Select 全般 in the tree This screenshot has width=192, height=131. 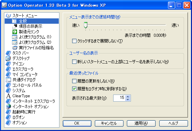(x=23, y=21)
